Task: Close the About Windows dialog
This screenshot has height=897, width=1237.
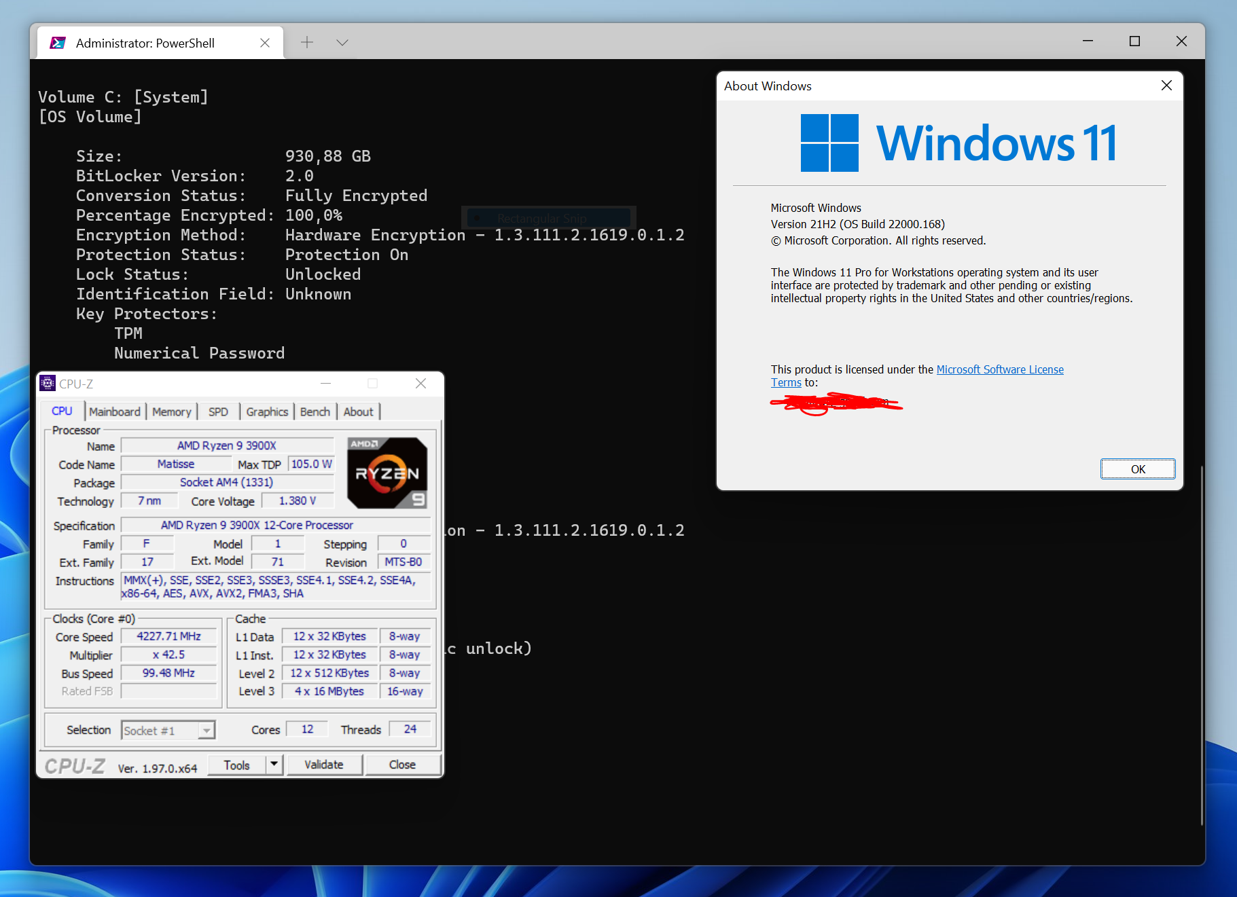Action: [1166, 86]
